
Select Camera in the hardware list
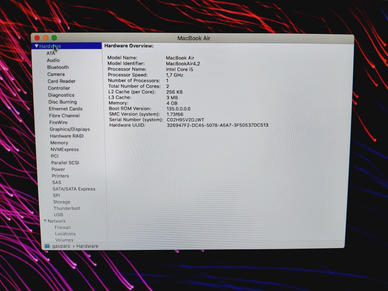56,74
